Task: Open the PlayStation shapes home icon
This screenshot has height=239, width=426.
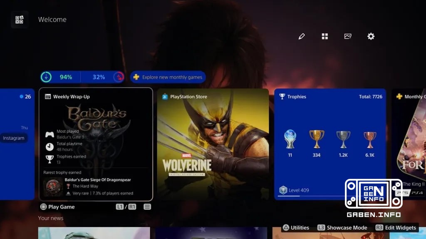Action: coord(20,20)
